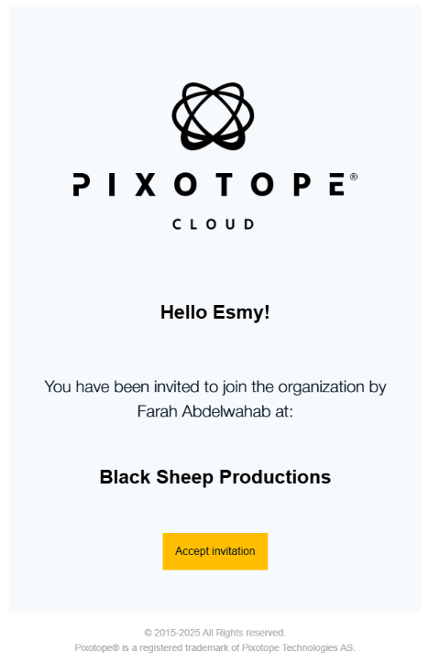The height and width of the screenshot is (663, 429).
Task: Accept the invitation with the yellow button
Action: click(x=214, y=551)
